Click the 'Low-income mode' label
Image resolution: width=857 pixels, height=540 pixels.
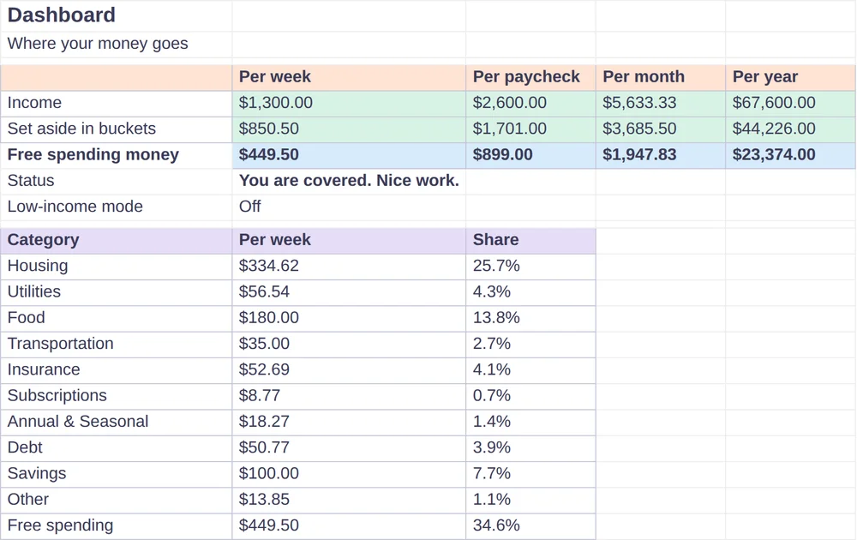[x=116, y=207]
